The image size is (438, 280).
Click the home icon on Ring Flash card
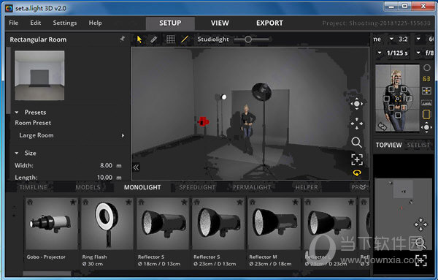coord(85,202)
